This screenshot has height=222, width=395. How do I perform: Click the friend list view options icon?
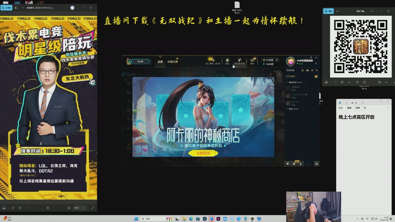[312, 70]
